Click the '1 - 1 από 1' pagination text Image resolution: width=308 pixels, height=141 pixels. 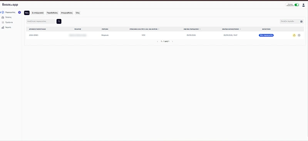[x=165, y=41]
